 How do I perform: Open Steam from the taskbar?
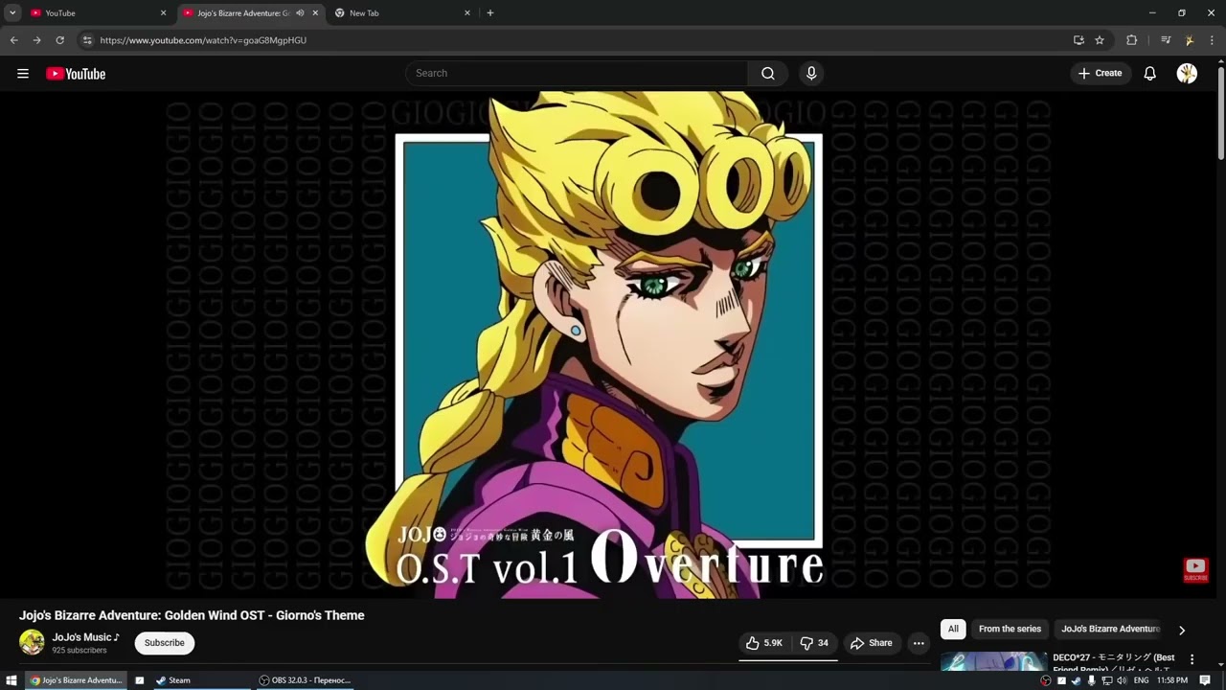pyautogui.click(x=201, y=680)
